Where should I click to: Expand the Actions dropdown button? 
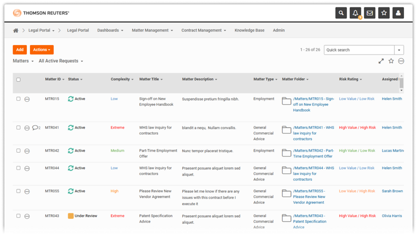click(x=42, y=50)
